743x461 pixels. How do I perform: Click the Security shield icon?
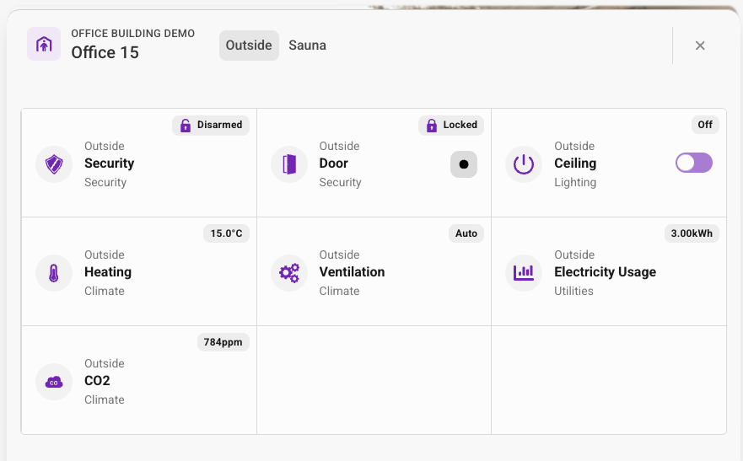pyautogui.click(x=54, y=163)
